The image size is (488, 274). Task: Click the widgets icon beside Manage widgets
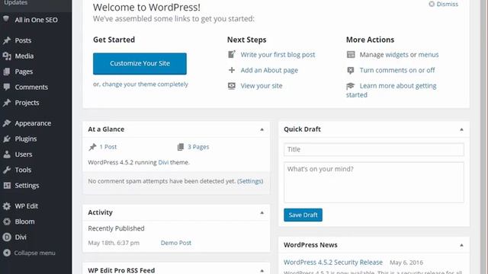[x=351, y=55]
